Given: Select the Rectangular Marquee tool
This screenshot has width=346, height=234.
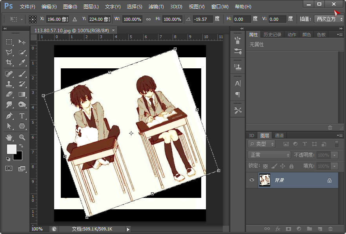Looking at the screenshot, I should tap(9, 42).
